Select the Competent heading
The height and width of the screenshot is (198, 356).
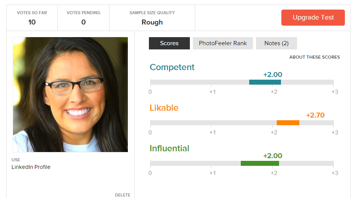pyautogui.click(x=172, y=67)
